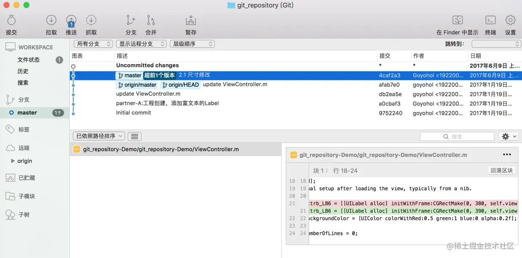Click the 作者 author column header
Screen dimensions: 522x258
[x=418, y=56]
